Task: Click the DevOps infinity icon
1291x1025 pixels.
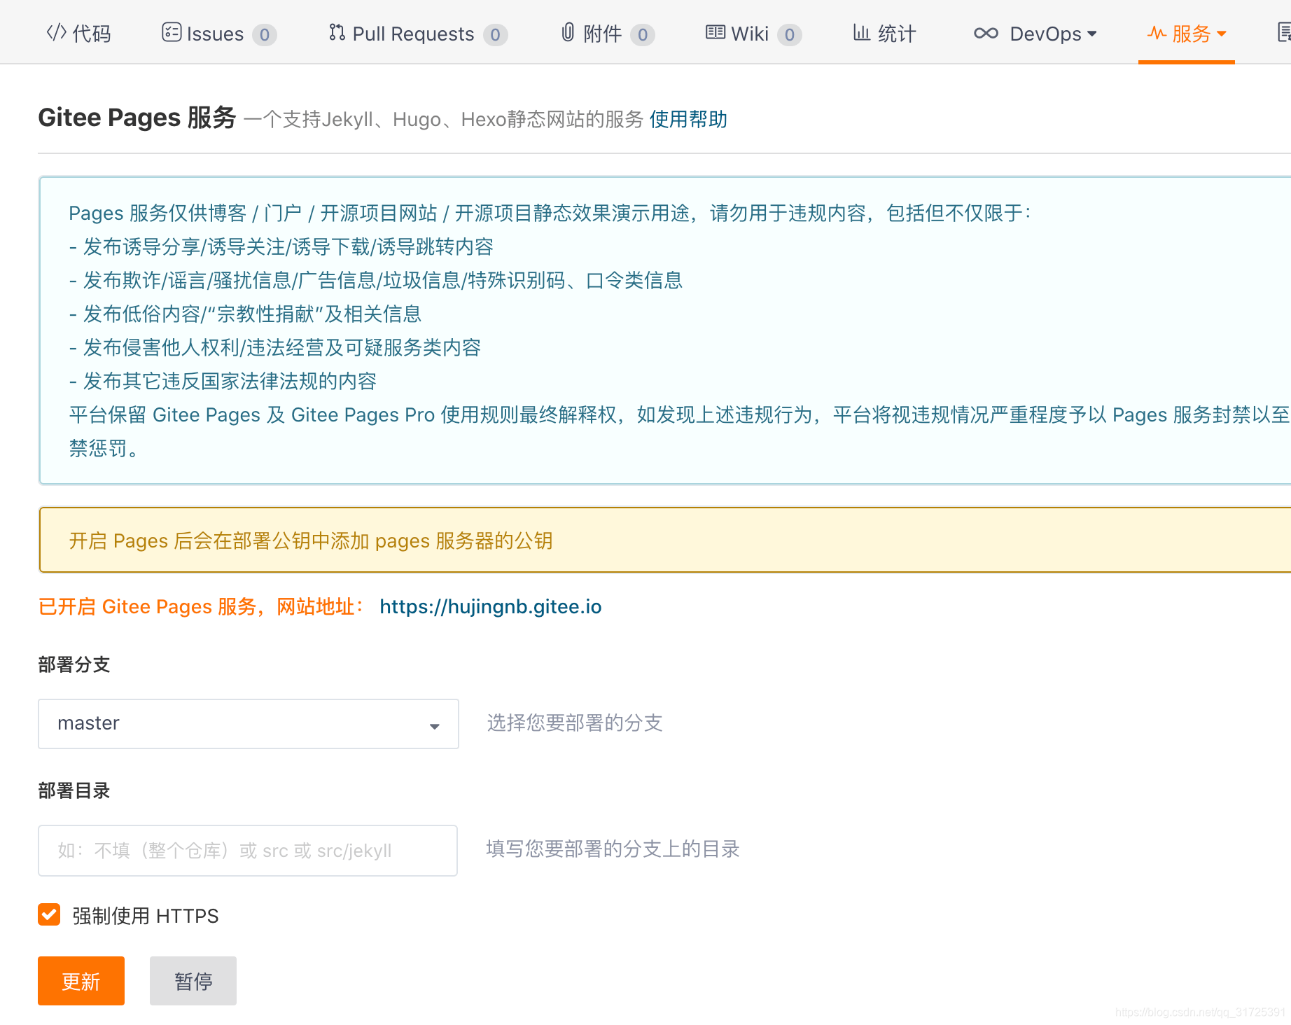Action: (x=986, y=33)
